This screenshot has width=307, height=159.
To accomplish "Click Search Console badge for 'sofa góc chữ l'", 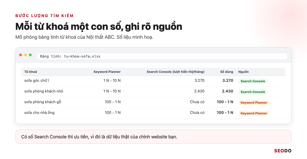I will [253, 81].
